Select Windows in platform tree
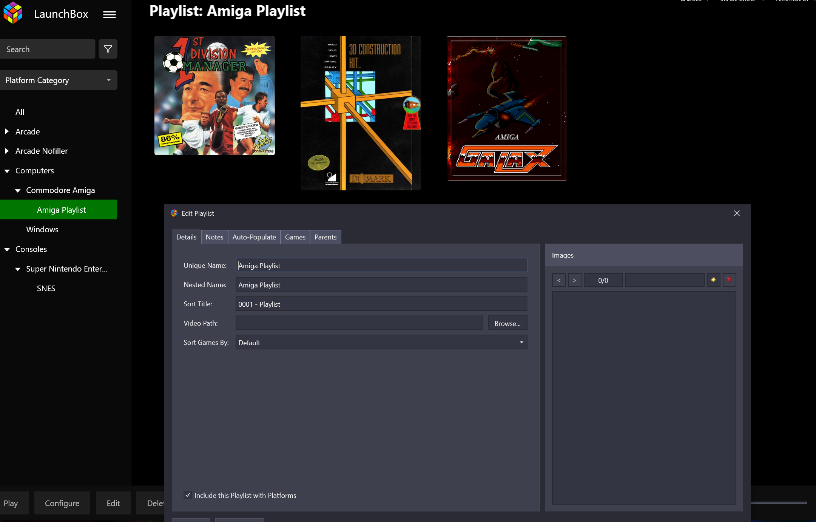Viewport: 816px width, 522px height. click(42, 230)
